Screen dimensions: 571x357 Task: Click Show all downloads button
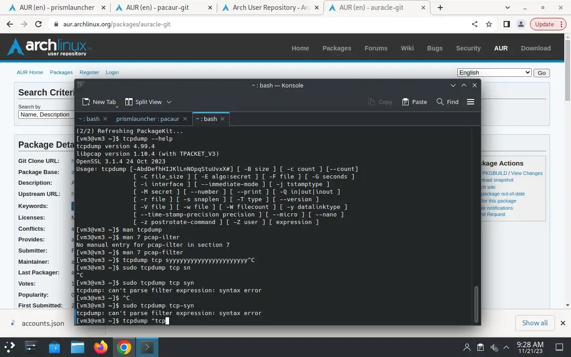[x=535, y=323]
